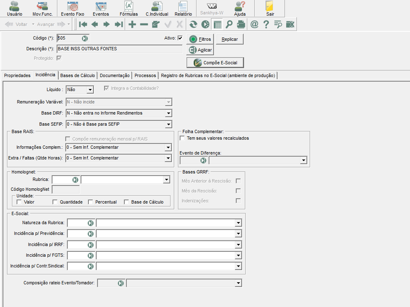This screenshot has height=307, width=410.
Task: Click the Replicar button
Action: (x=230, y=39)
